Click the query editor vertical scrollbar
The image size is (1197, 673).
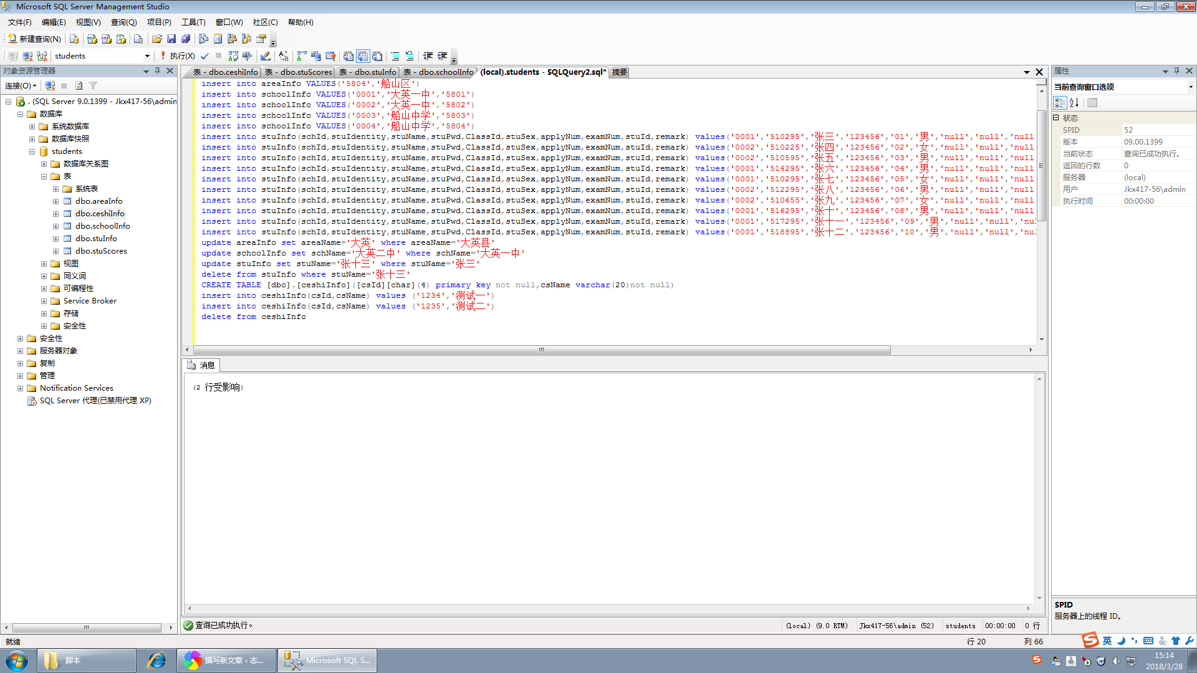pyautogui.click(x=1041, y=166)
